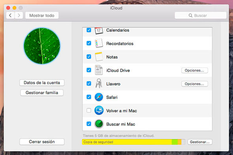
Task: Click the Notas notepad icon
Action: (x=99, y=56)
